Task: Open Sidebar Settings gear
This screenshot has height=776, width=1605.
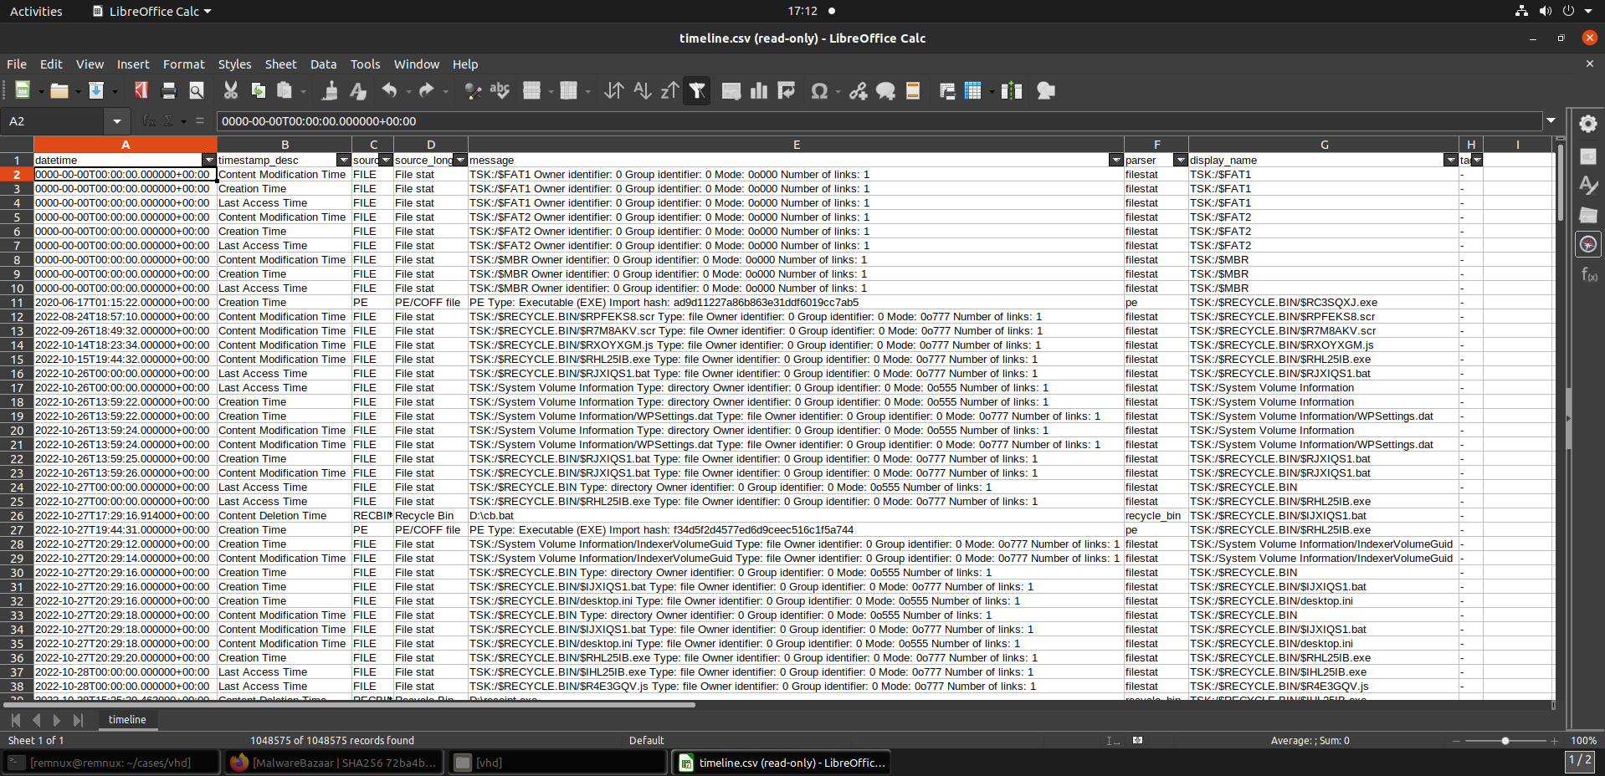Action: pos(1587,124)
